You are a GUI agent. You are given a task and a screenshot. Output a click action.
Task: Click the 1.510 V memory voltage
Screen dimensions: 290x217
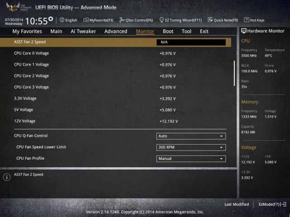point(271,117)
